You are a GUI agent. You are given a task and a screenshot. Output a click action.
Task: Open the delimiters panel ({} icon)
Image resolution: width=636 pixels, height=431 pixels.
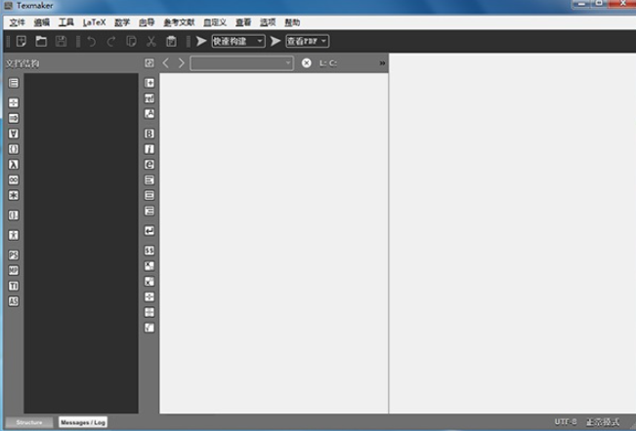(x=14, y=149)
